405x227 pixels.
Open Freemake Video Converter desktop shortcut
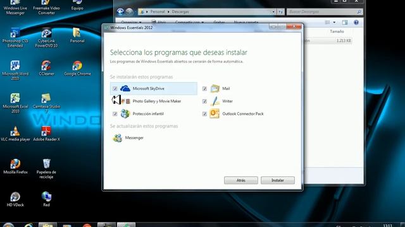tap(46, 7)
